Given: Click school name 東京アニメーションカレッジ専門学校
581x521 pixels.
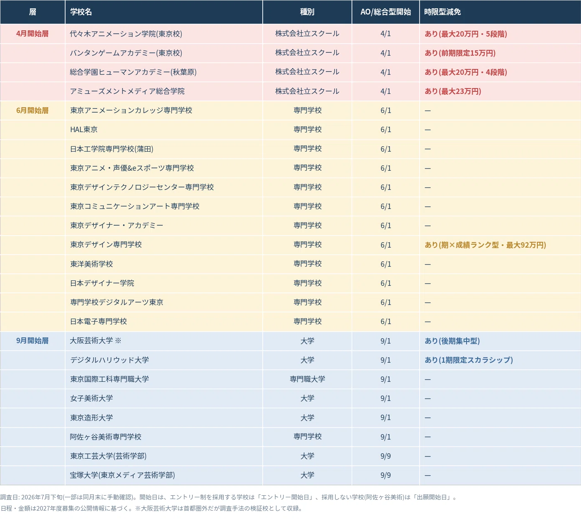Looking at the screenshot, I should coord(131,111).
